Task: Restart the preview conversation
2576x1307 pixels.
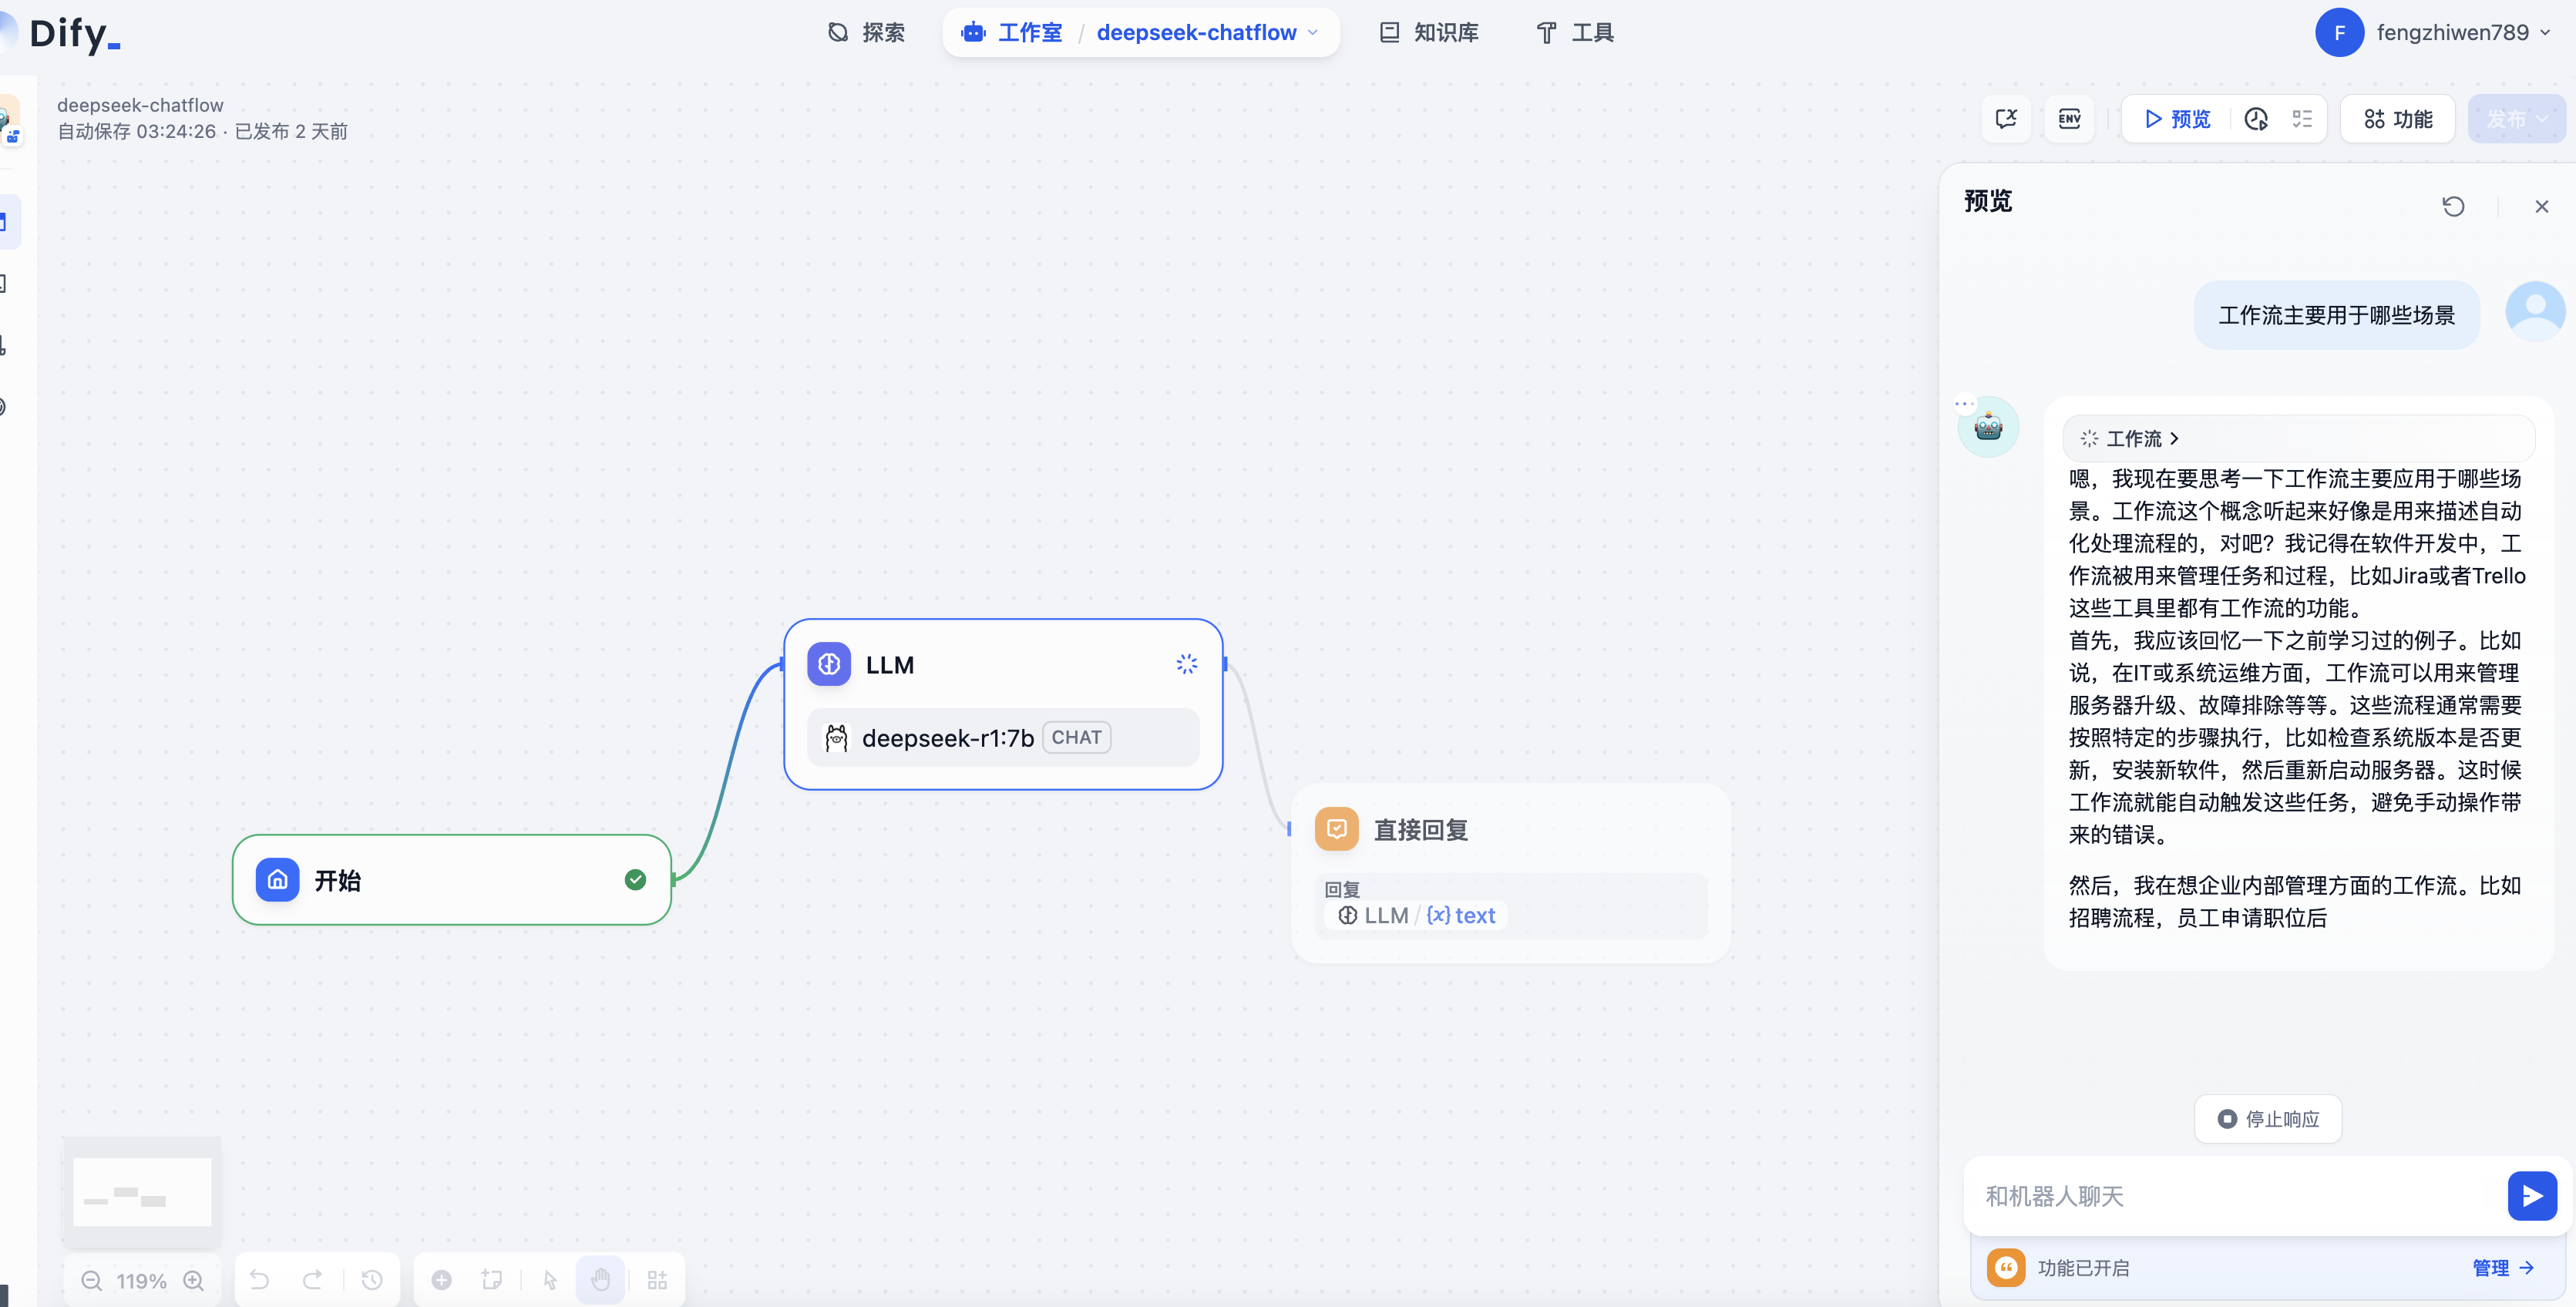Action: click(x=2453, y=206)
